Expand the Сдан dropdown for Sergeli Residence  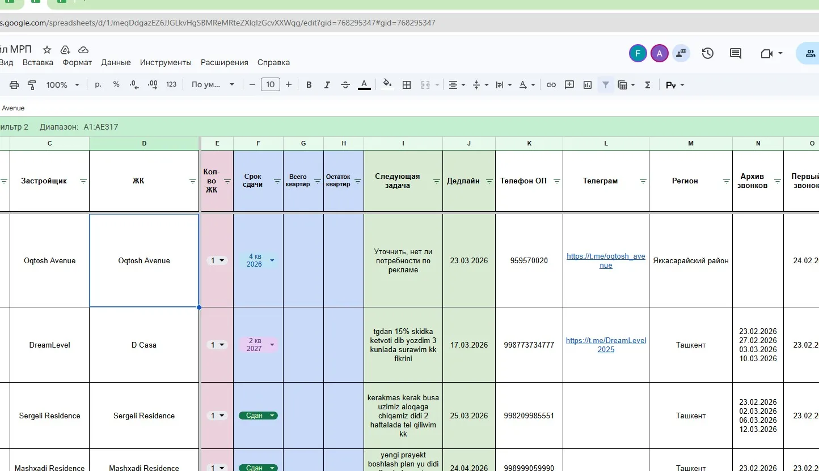point(272,416)
